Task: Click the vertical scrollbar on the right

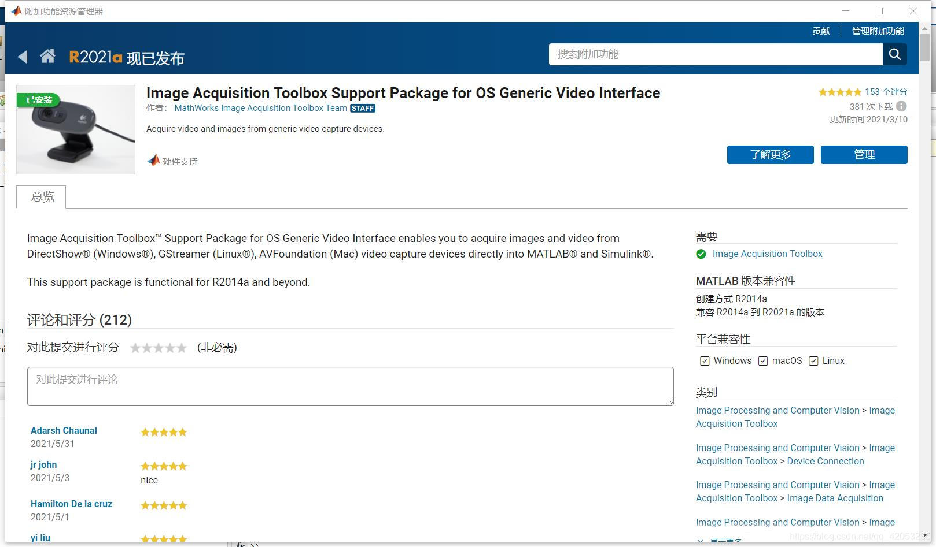Action: click(x=924, y=49)
